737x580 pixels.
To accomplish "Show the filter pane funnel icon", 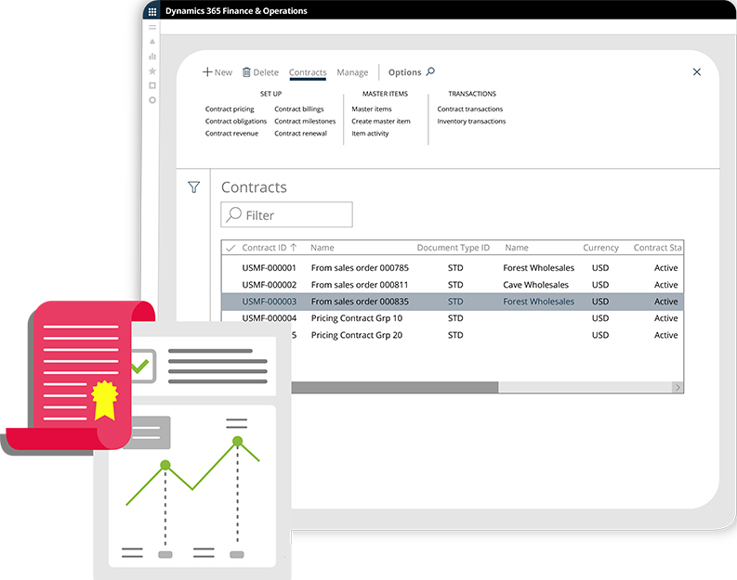I will tap(193, 187).
